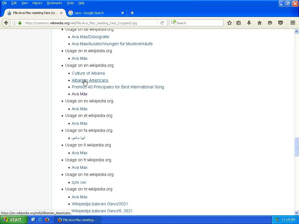
Task: Click 'Usage on en.wikipedia.org' text
Action: coord(89,66)
